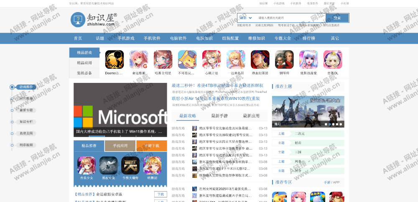Open the search category dropdown arrow
The image size is (418, 202).
coord(250,18)
